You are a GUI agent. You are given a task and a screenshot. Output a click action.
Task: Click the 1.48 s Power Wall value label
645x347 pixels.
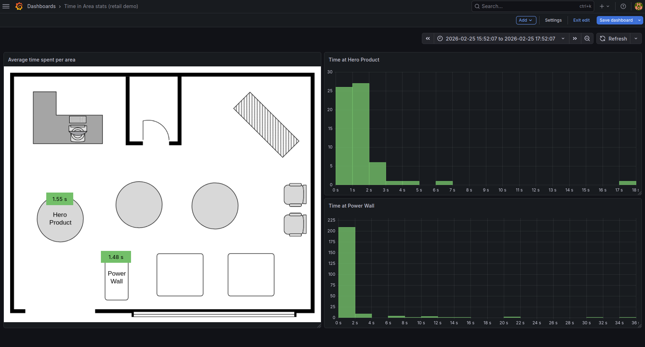click(x=116, y=257)
